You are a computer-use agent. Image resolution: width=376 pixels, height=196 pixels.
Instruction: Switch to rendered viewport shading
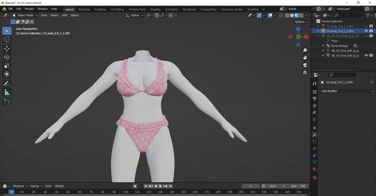coord(301,15)
